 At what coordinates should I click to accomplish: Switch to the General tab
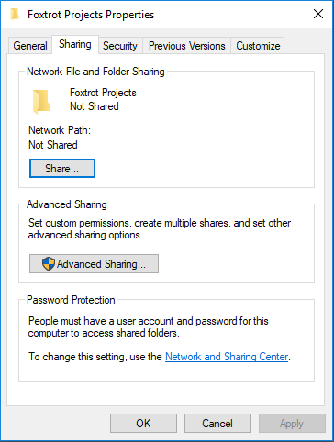pyautogui.click(x=30, y=46)
